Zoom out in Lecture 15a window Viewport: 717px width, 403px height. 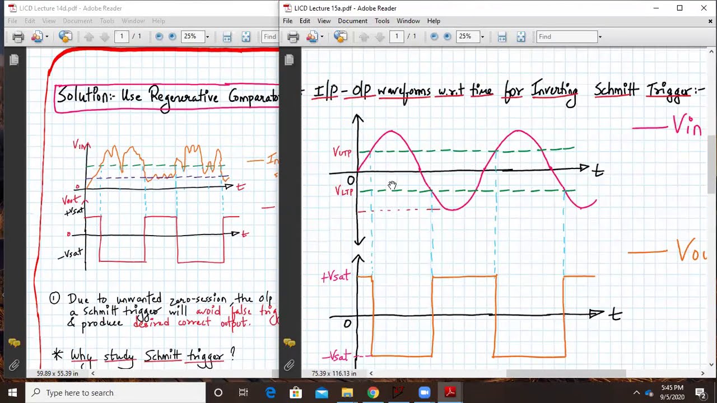[434, 37]
